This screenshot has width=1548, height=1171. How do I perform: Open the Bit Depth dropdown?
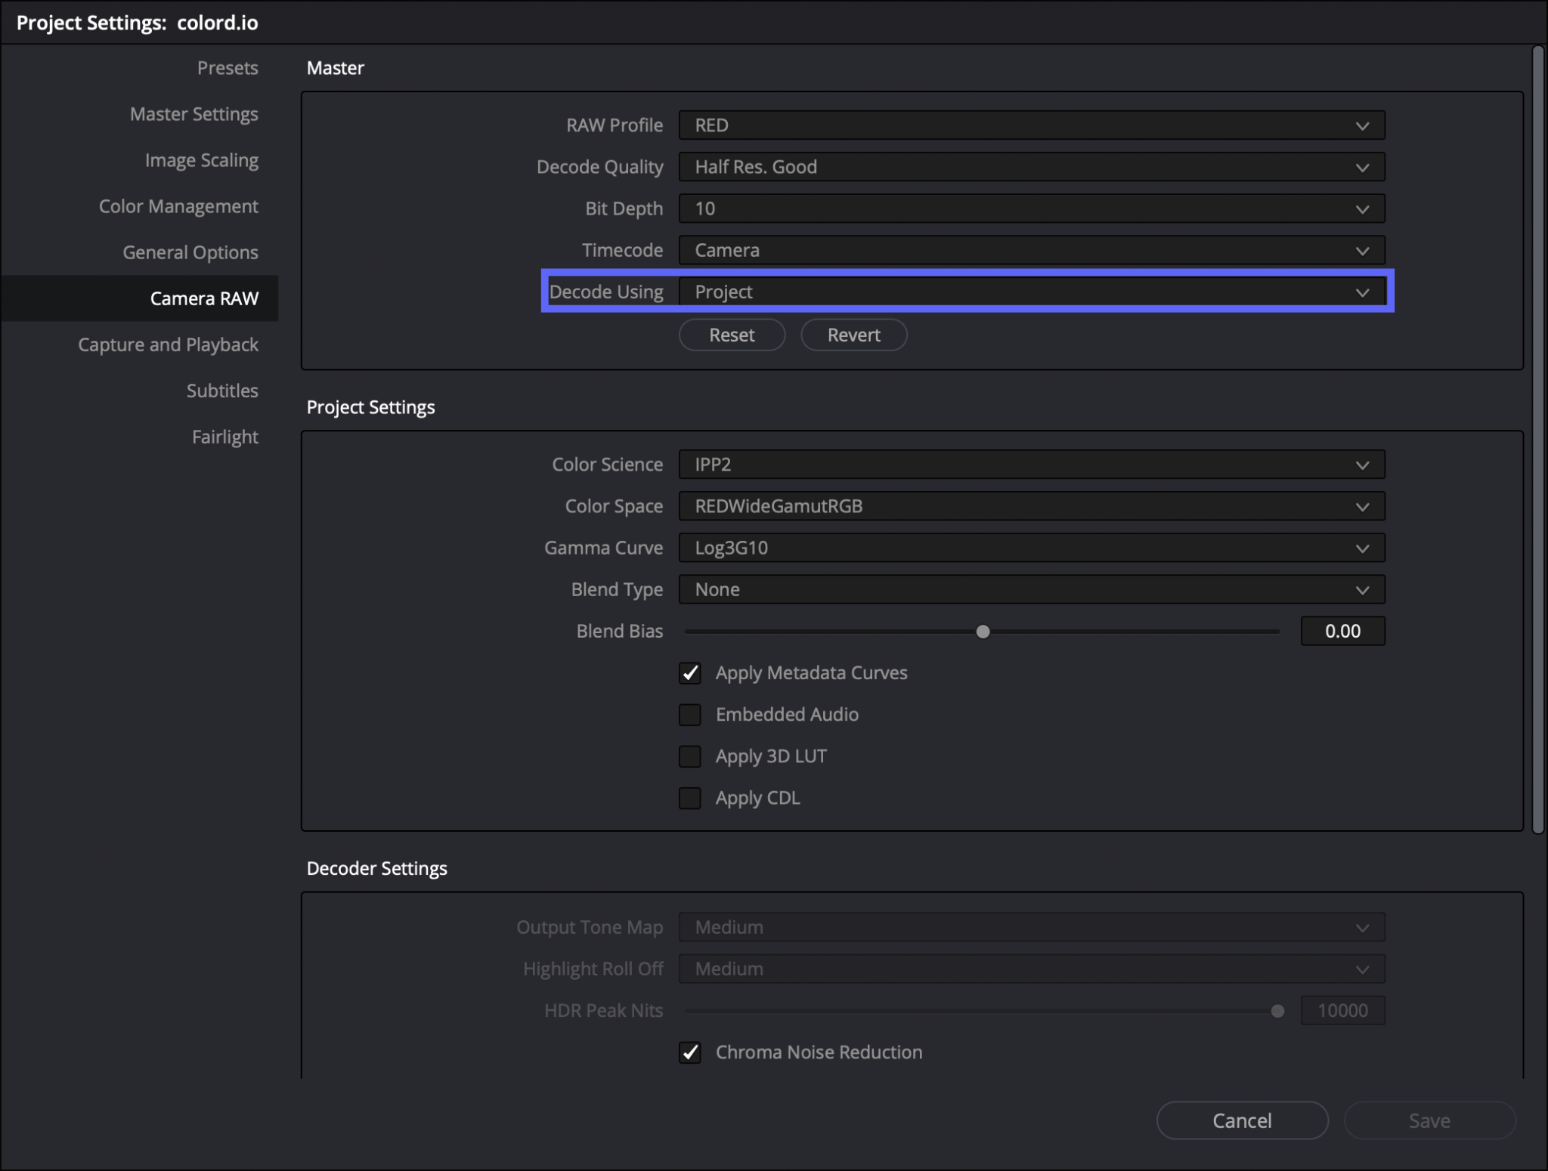tap(1031, 209)
